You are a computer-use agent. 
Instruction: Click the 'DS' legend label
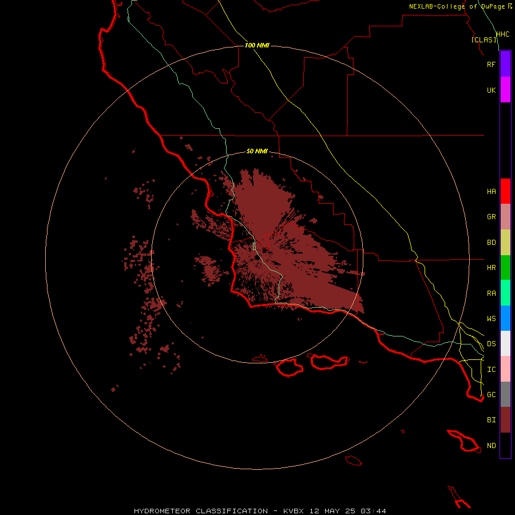[x=492, y=344]
